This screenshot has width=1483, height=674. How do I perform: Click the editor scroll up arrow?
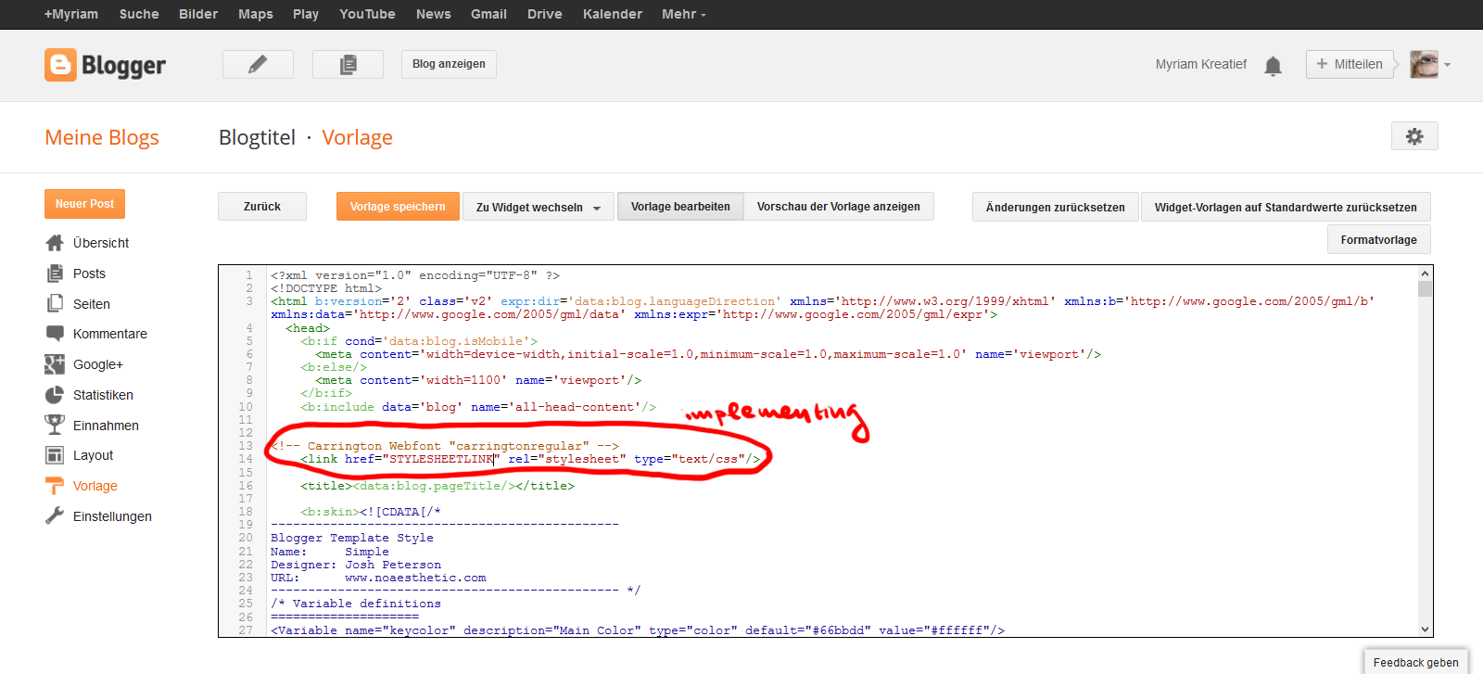[1425, 273]
